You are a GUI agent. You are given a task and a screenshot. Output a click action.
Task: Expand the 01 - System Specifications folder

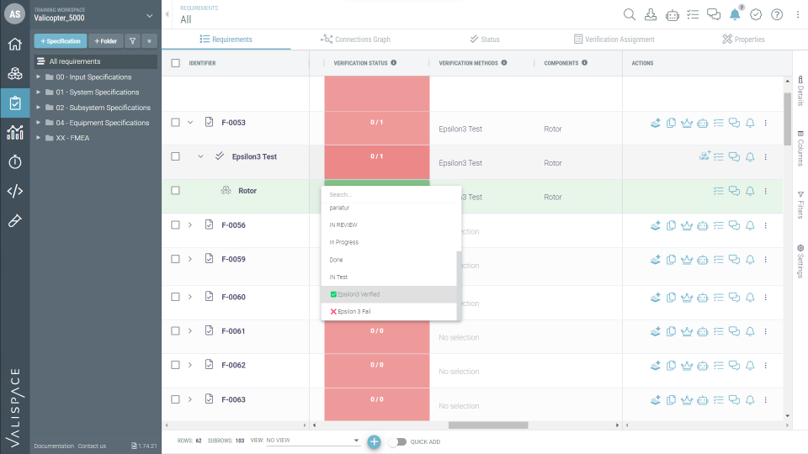(38, 92)
